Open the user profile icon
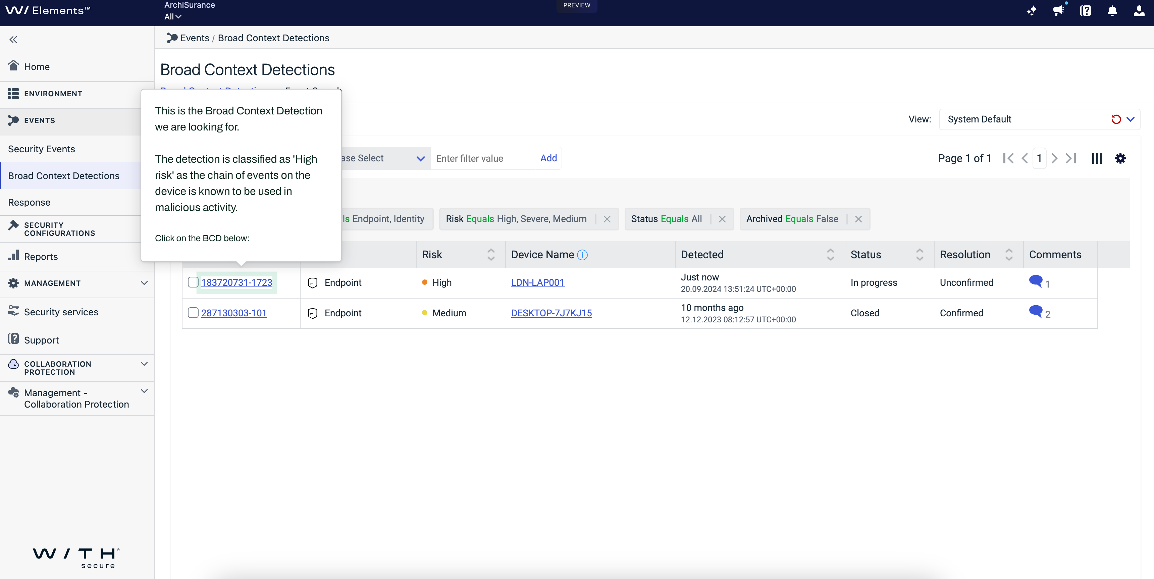1154x579 pixels. point(1139,11)
